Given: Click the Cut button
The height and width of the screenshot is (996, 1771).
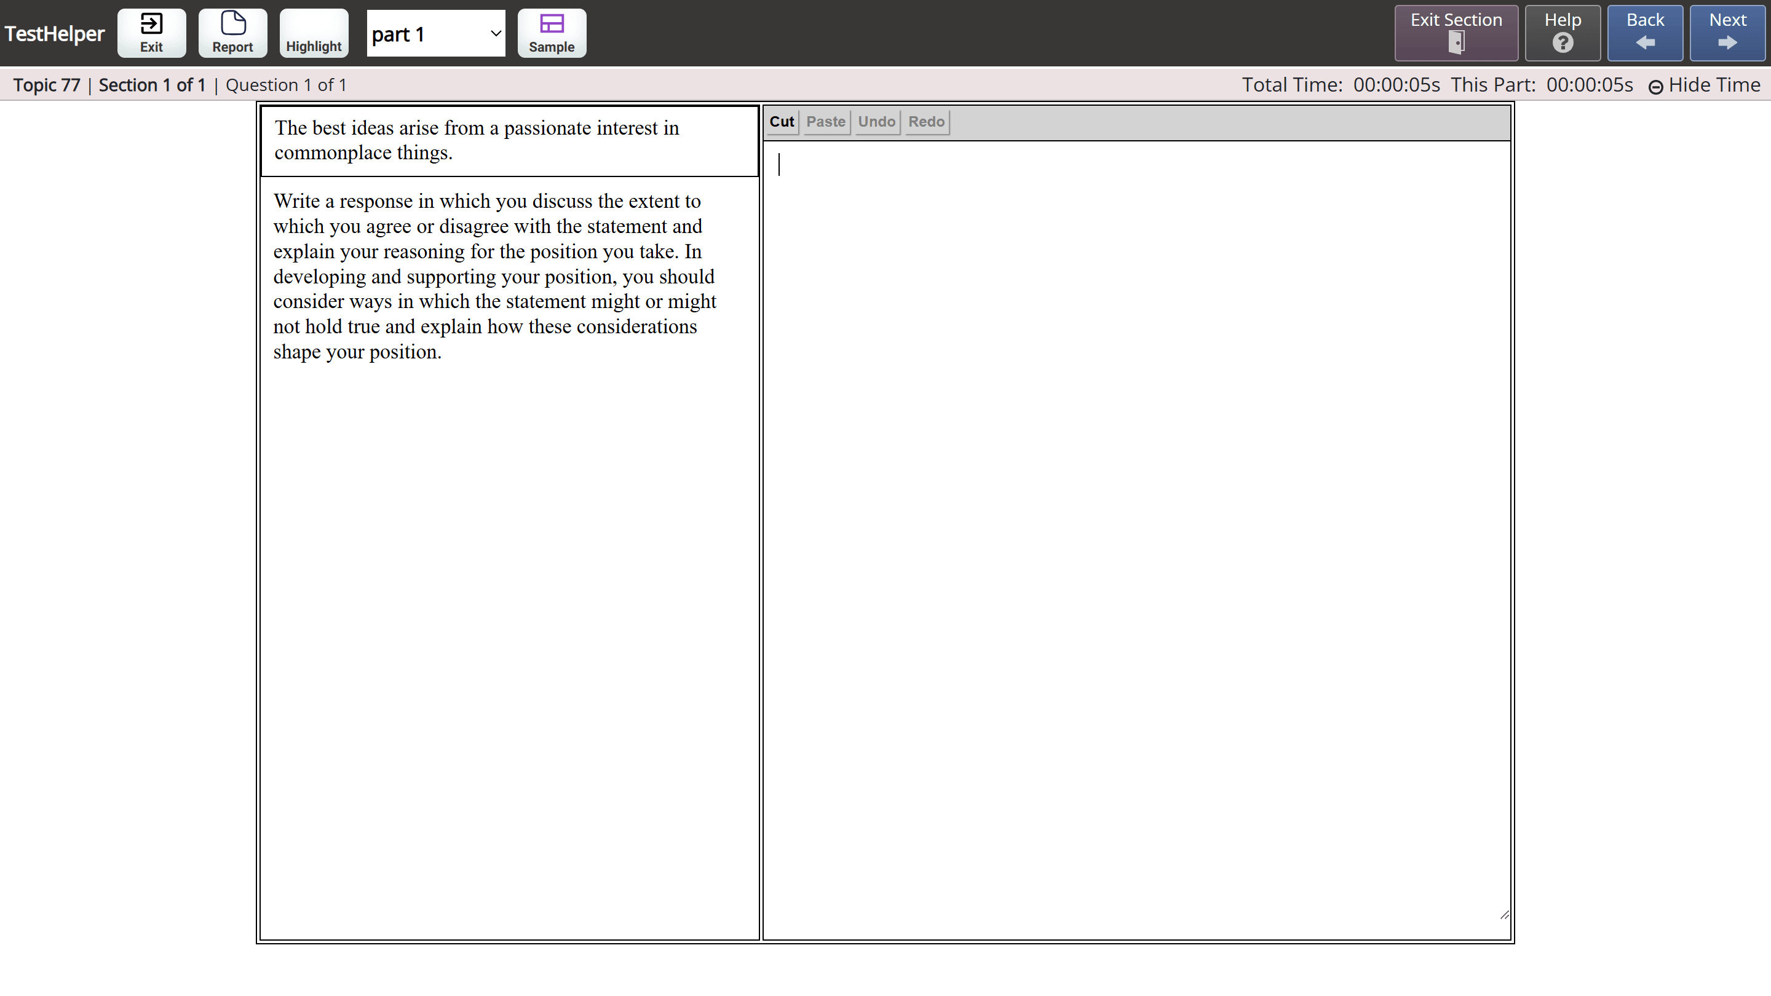Looking at the screenshot, I should coord(781,122).
